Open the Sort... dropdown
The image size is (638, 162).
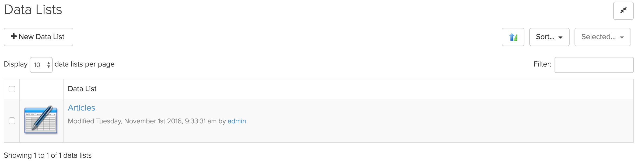tap(549, 37)
